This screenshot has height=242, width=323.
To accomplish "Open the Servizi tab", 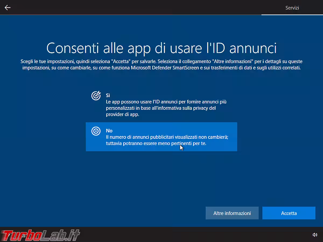I will tap(292, 8).
